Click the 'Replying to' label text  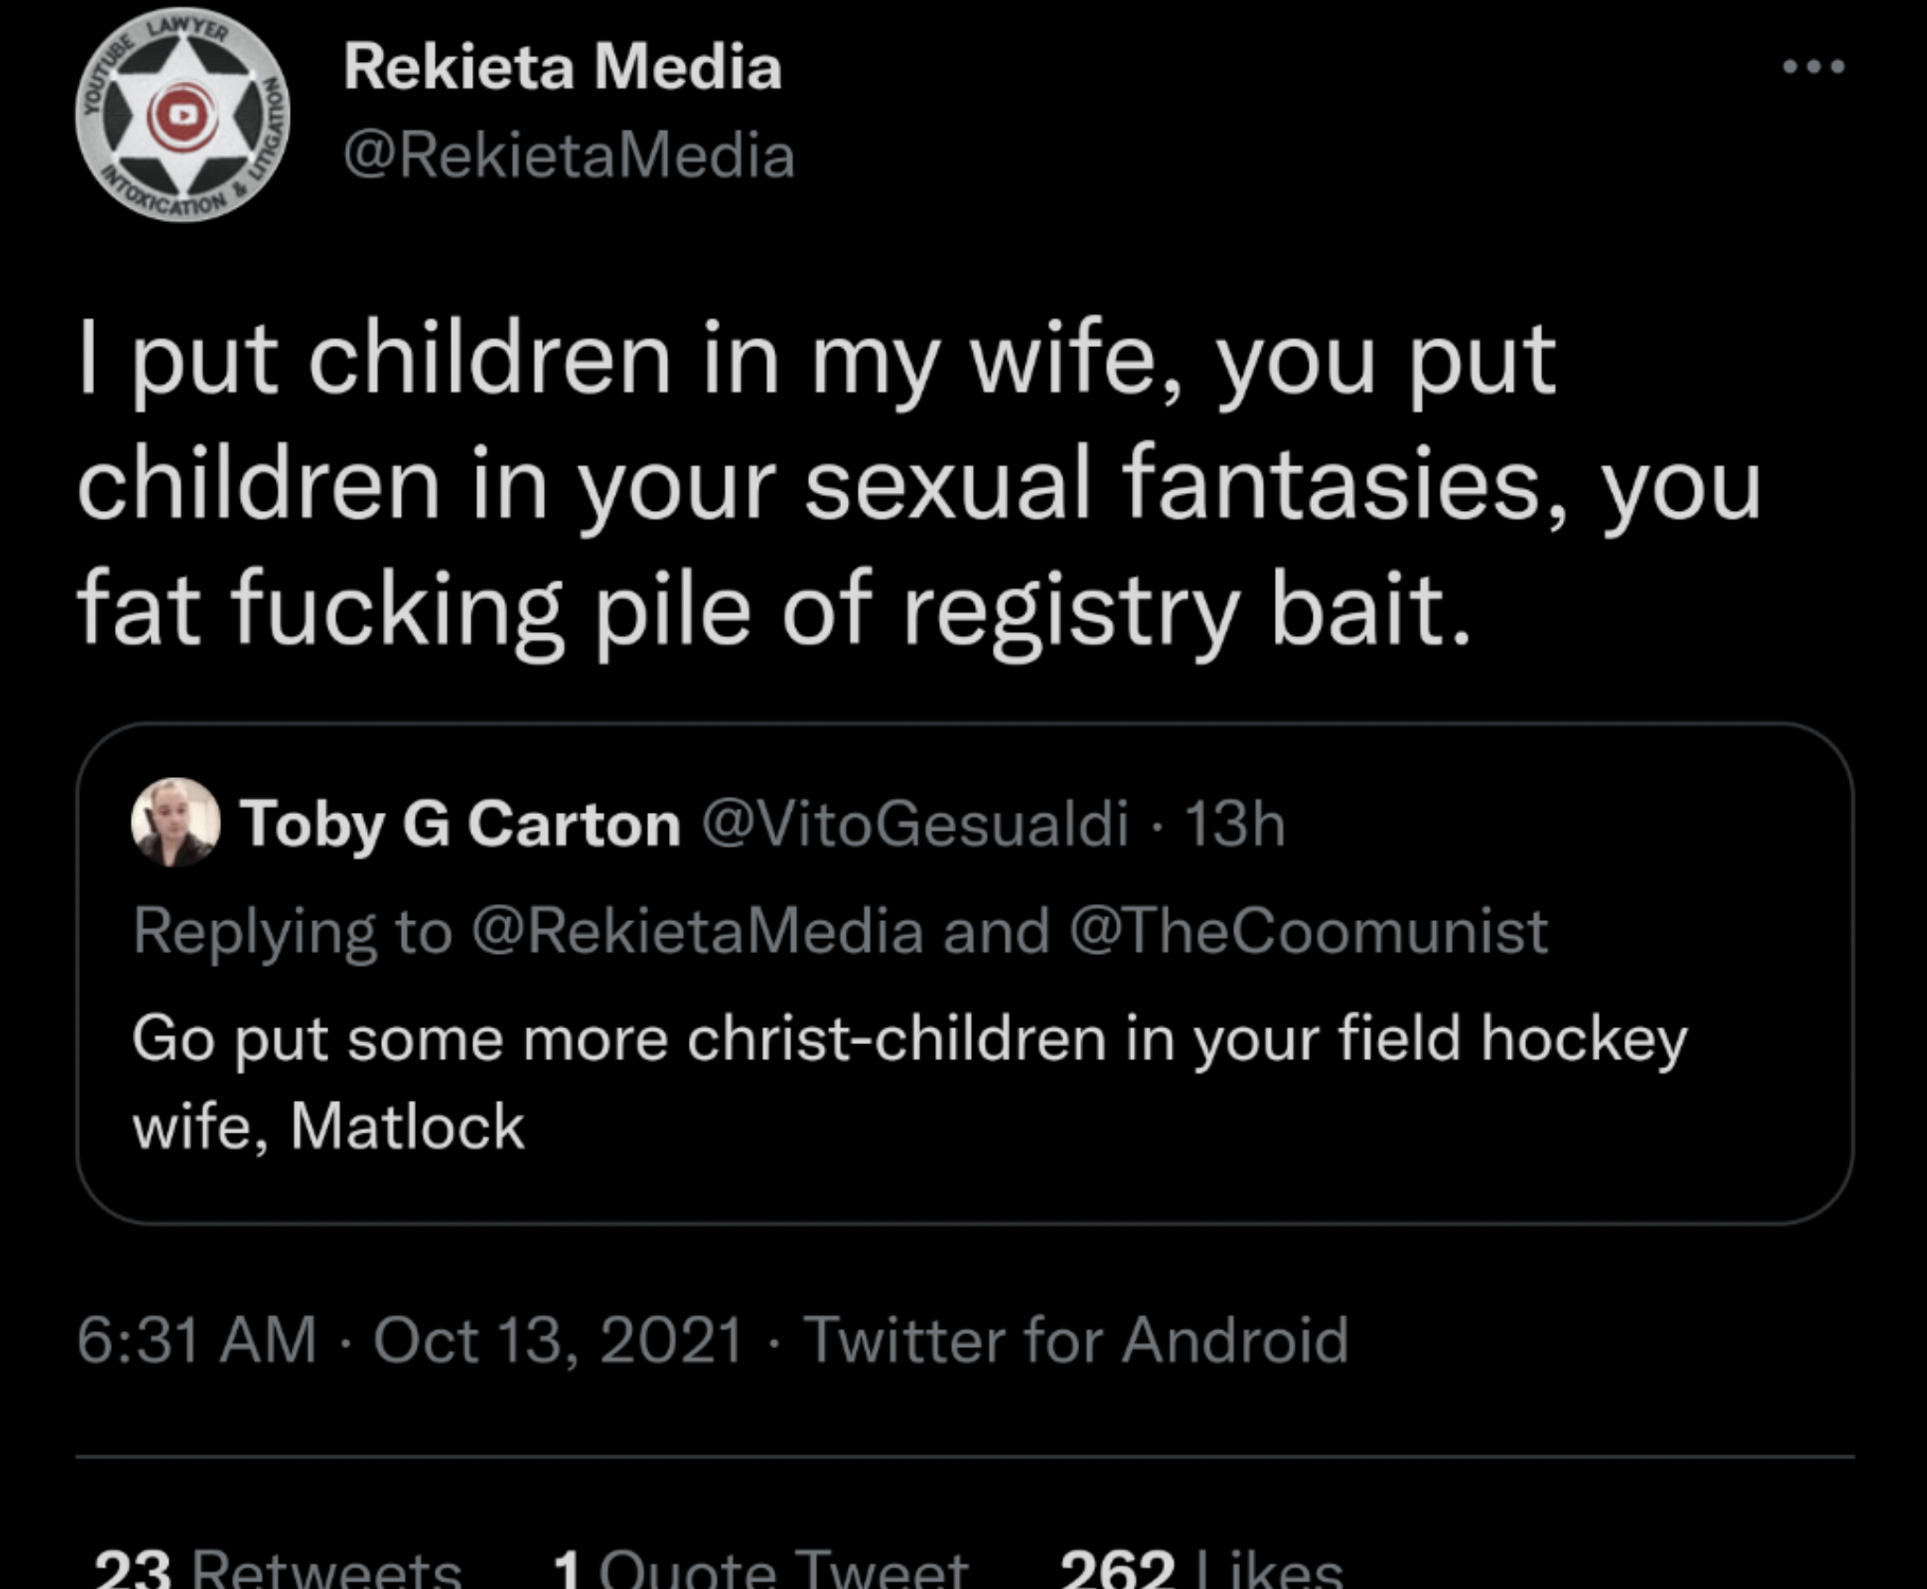tap(293, 930)
